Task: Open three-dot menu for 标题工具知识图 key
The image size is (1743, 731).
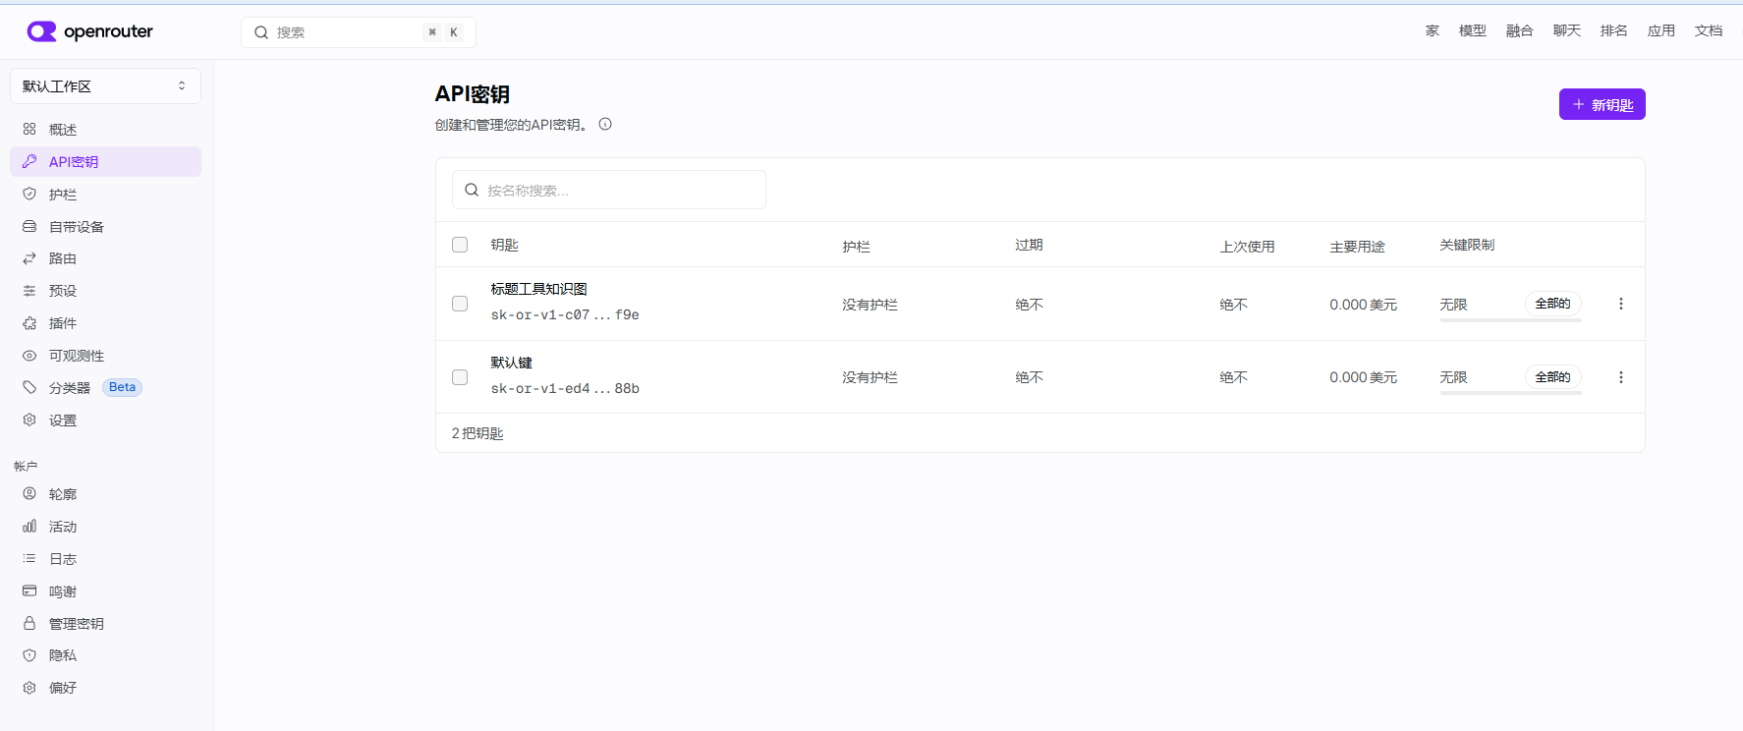Action: pos(1621,304)
